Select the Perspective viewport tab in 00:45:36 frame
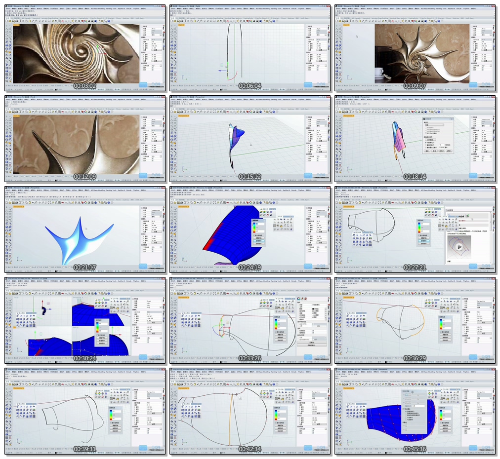Viewport: 500px width, 459px height. pos(348,388)
